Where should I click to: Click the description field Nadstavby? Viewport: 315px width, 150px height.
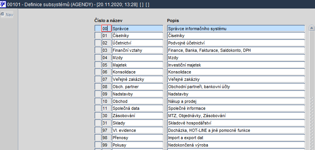pyautogui.click(x=236, y=94)
